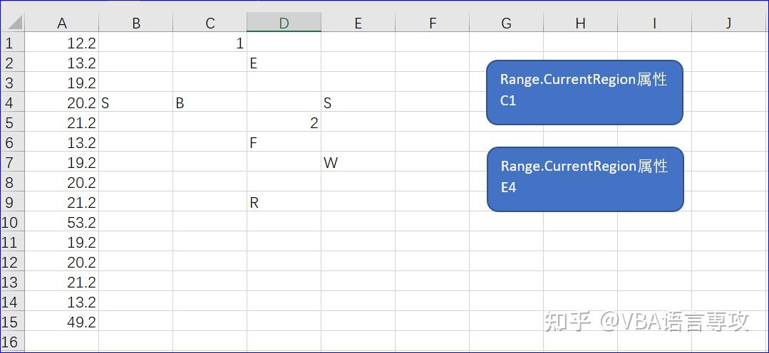Select row 16 header
The height and width of the screenshot is (353, 769).
9,342
